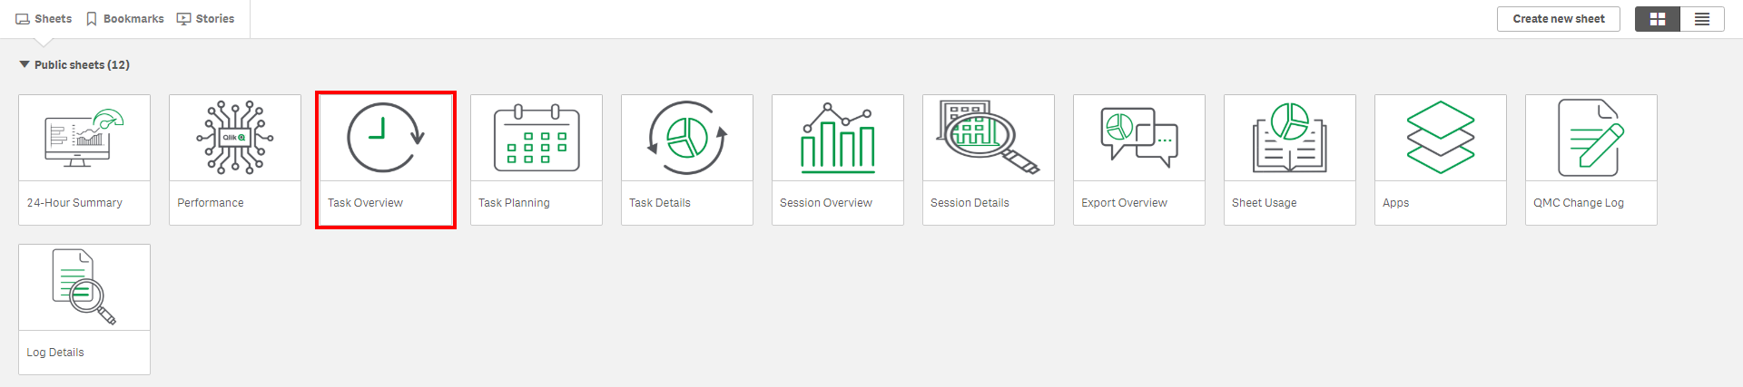Viewport: 1743px width, 387px height.
Task: Click the Performance circuit chip icon
Action: [x=235, y=138]
